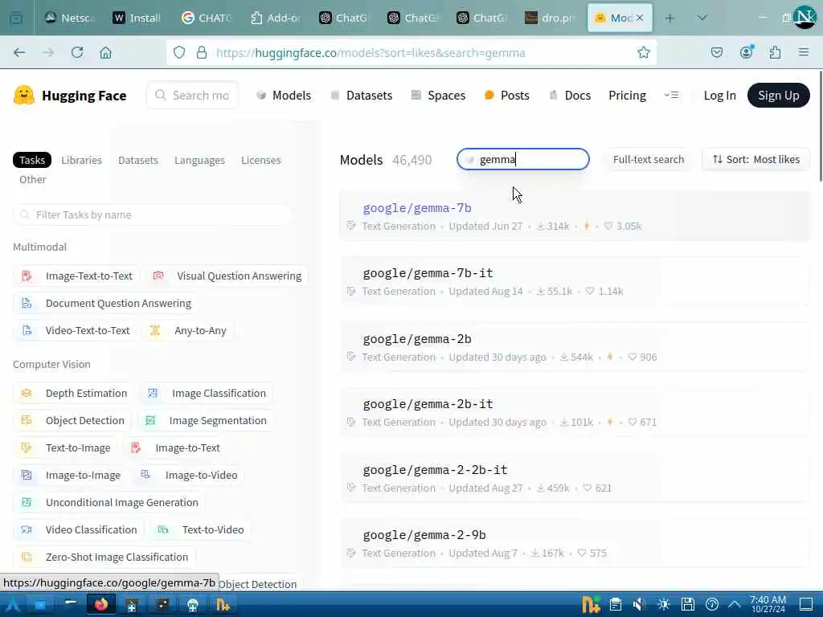823x617 pixels.
Task: Open Models in the top navigation
Action: [284, 96]
